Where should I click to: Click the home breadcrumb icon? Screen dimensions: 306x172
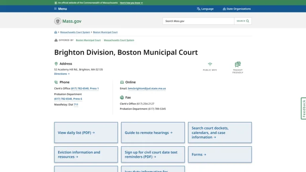56,32
